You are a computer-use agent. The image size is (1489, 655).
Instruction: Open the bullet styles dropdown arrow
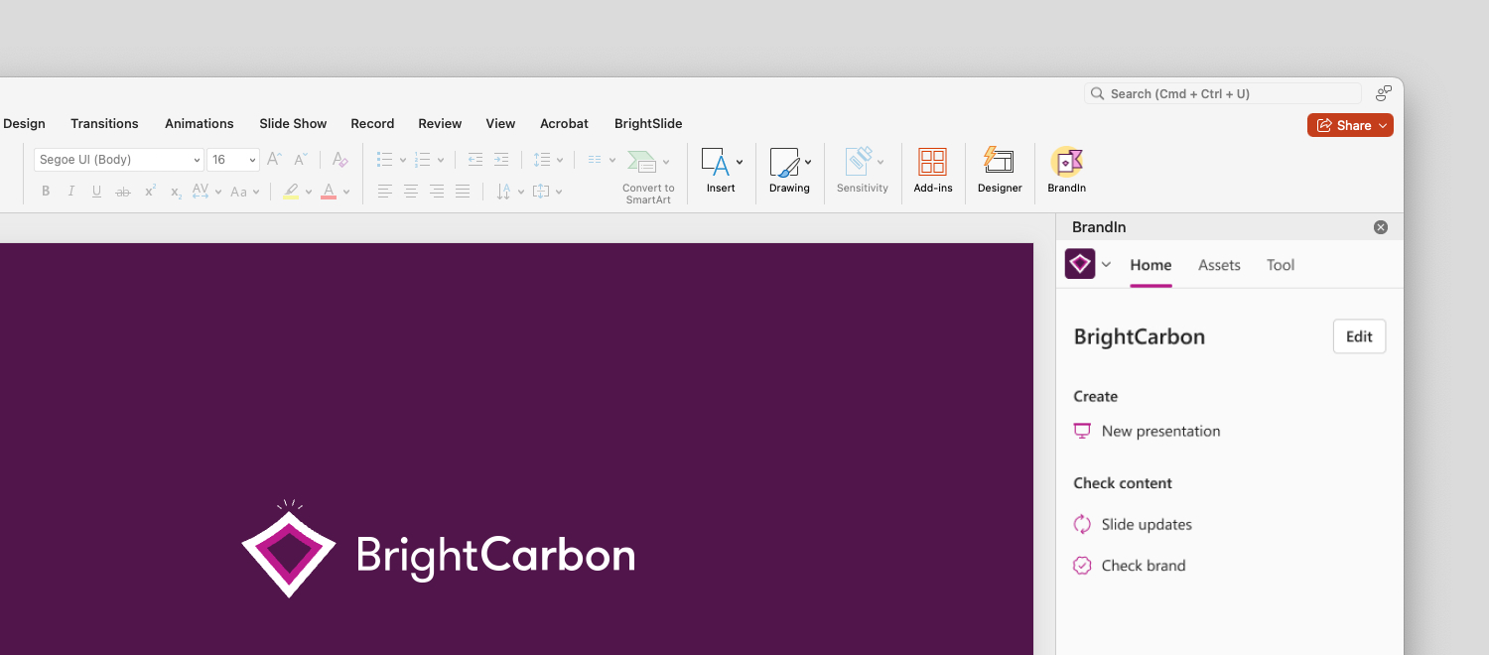pos(403,160)
